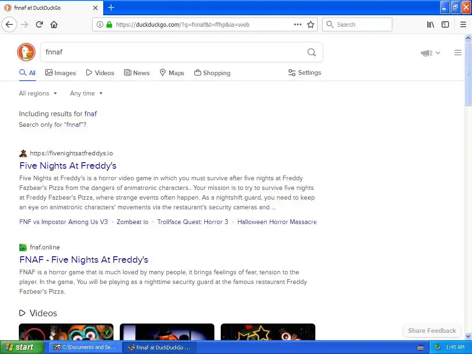Viewport: 472px width, 354px height.
Task: Open the Zombeat io sitelink
Action: click(132, 222)
